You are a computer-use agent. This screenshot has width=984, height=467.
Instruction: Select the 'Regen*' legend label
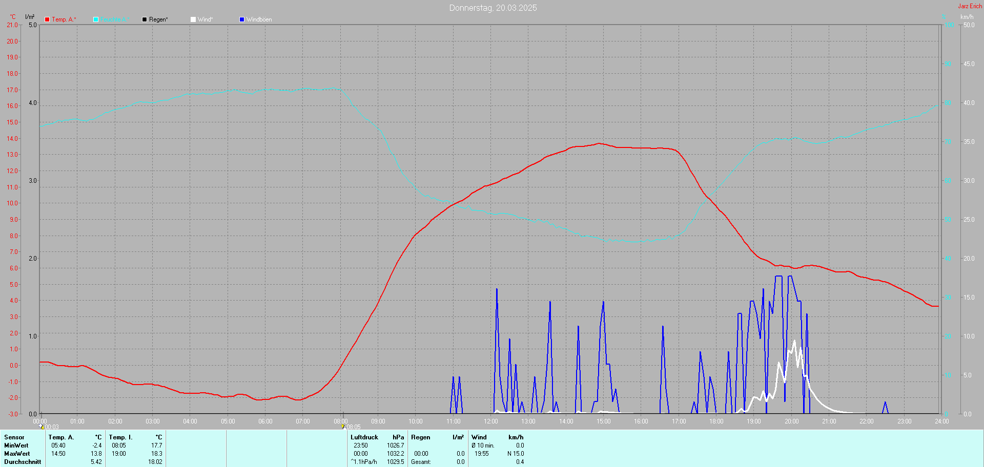158,19
